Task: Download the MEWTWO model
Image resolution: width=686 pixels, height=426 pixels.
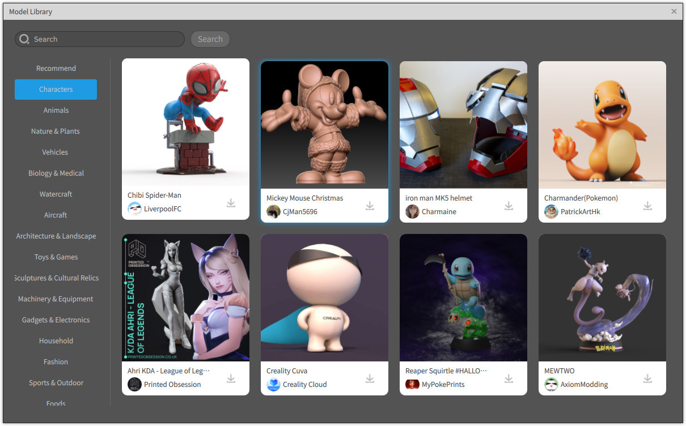Action: click(647, 378)
